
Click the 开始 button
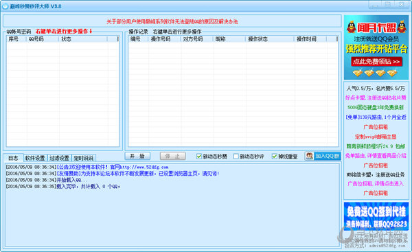(137, 156)
